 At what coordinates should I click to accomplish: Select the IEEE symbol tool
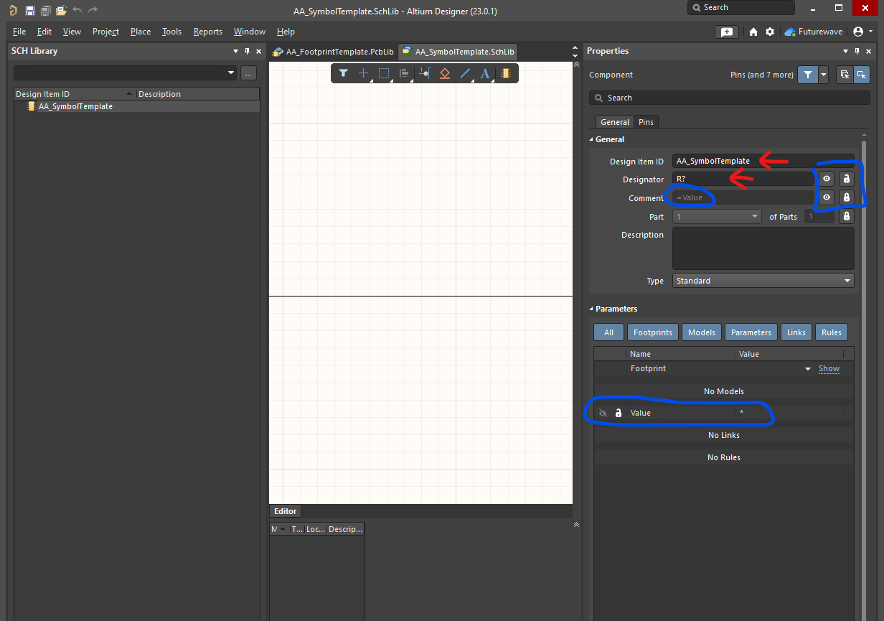click(445, 73)
